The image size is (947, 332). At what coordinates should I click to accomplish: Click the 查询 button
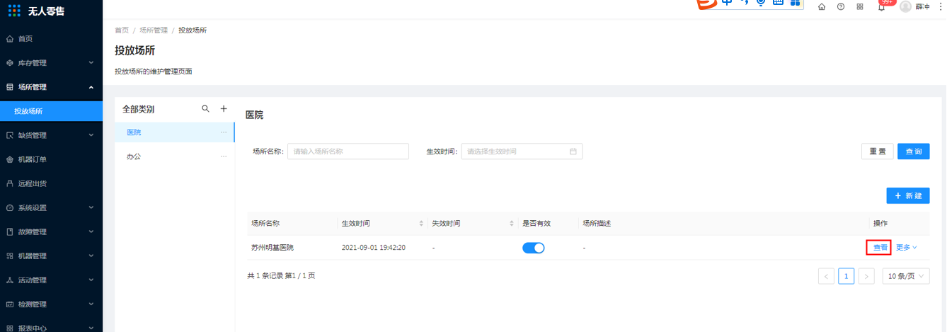coord(914,151)
